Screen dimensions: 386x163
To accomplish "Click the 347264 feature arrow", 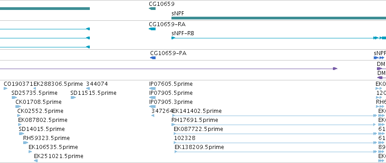I will 153,116.
